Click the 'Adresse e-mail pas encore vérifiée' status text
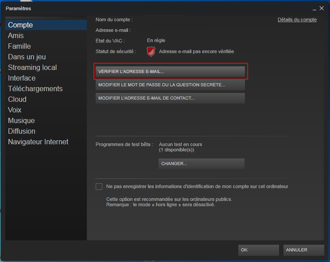Screen dimensions: 330x262 pyautogui.click(x=196, y=51)
